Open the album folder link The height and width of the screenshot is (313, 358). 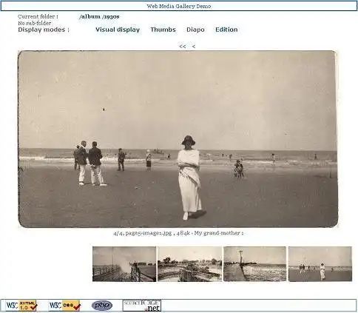click(x=89, y=17)
